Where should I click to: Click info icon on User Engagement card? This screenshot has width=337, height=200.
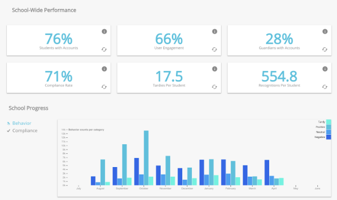[215, 31]
